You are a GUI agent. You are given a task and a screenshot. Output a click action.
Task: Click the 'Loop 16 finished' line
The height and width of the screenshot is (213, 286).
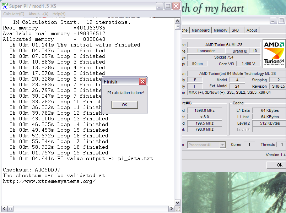(x=59, y=136)
